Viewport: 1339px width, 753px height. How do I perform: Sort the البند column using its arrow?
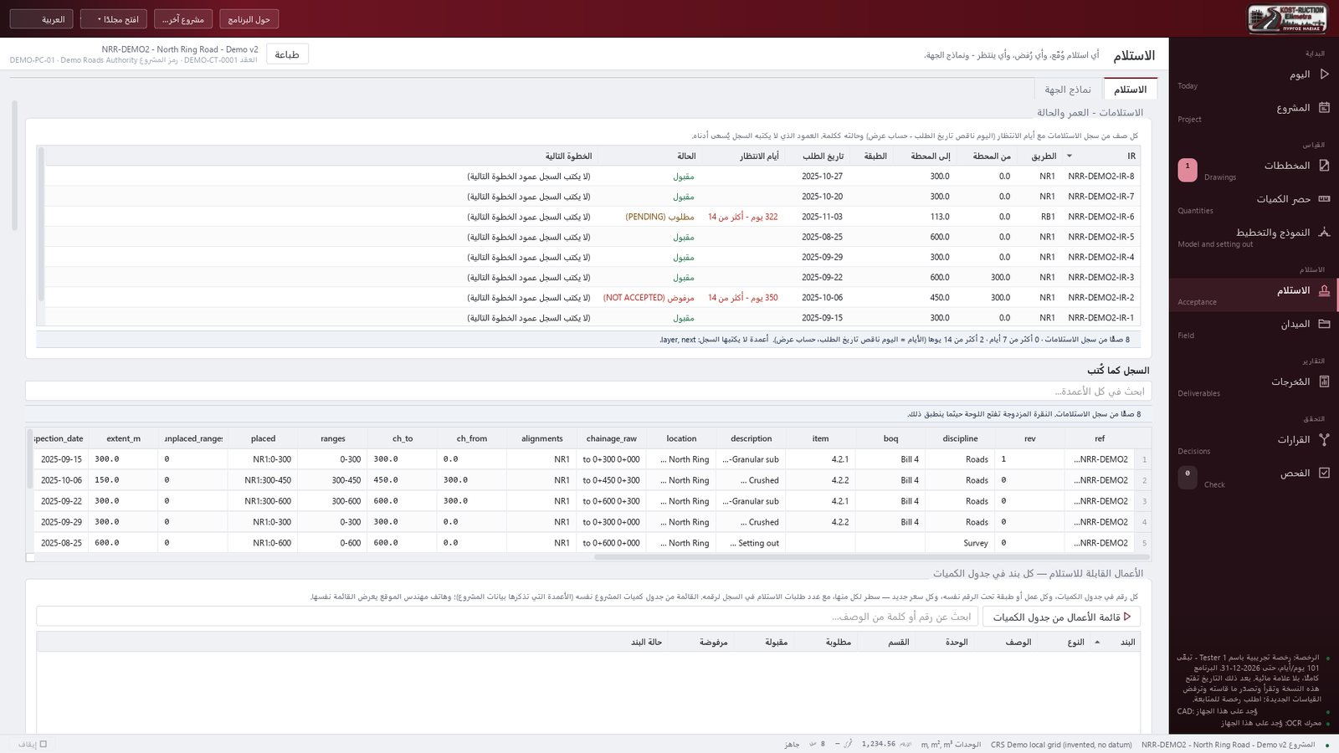pos(1097,642)
